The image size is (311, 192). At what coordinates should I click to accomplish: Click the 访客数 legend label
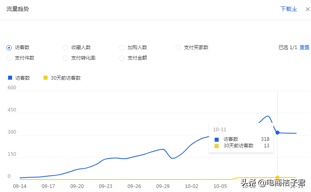pos(23,78)
